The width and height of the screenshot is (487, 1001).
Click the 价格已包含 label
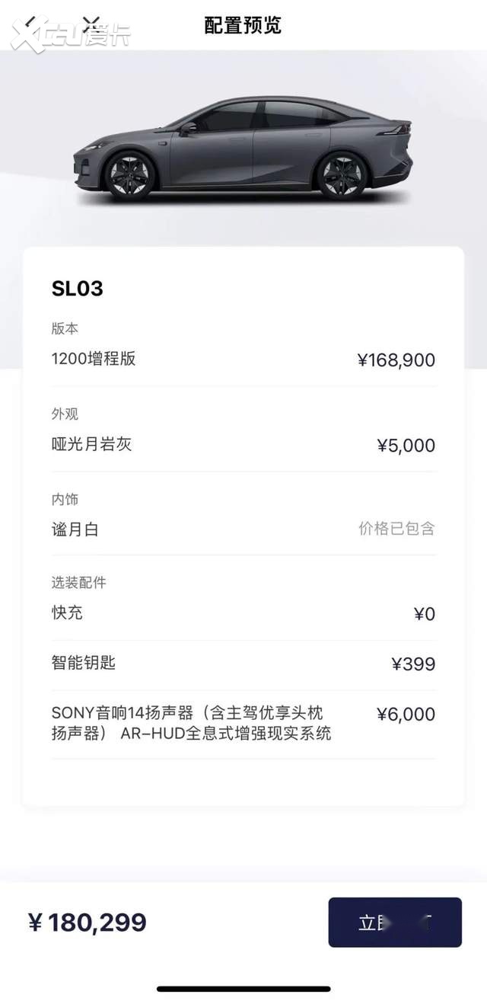396,529
